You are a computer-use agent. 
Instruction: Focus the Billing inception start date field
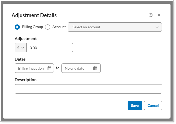[31, 68]
